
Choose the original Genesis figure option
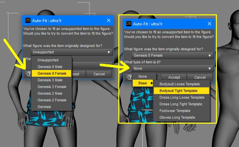click(x=51, y=107)
